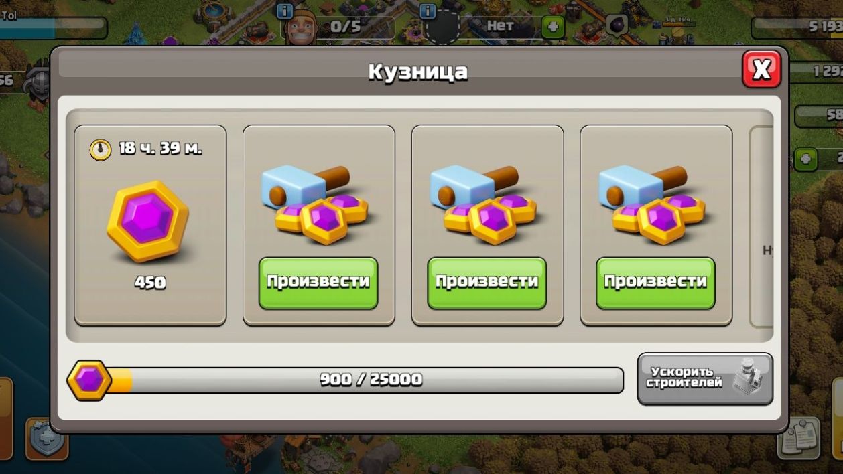
Task: Click the hammer and gems icon in the middle slot
Action: click(482, 204)
